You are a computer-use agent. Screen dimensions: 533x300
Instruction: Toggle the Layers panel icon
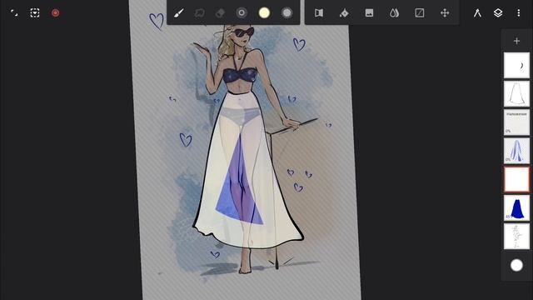[498, 13]
